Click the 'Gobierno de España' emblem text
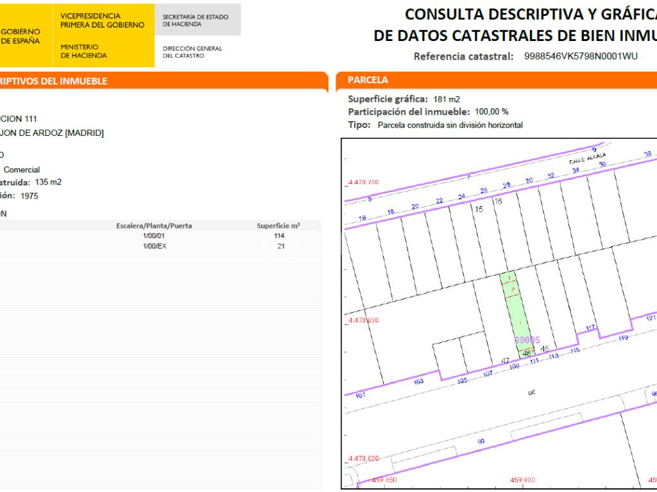 (x=21, y=35)
